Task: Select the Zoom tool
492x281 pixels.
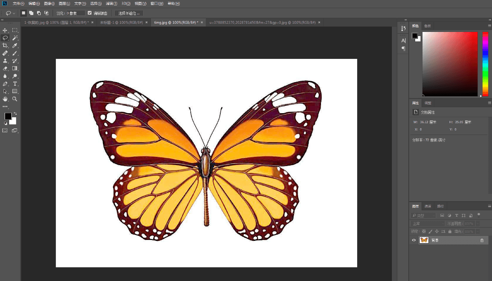Action: [15, 99]
